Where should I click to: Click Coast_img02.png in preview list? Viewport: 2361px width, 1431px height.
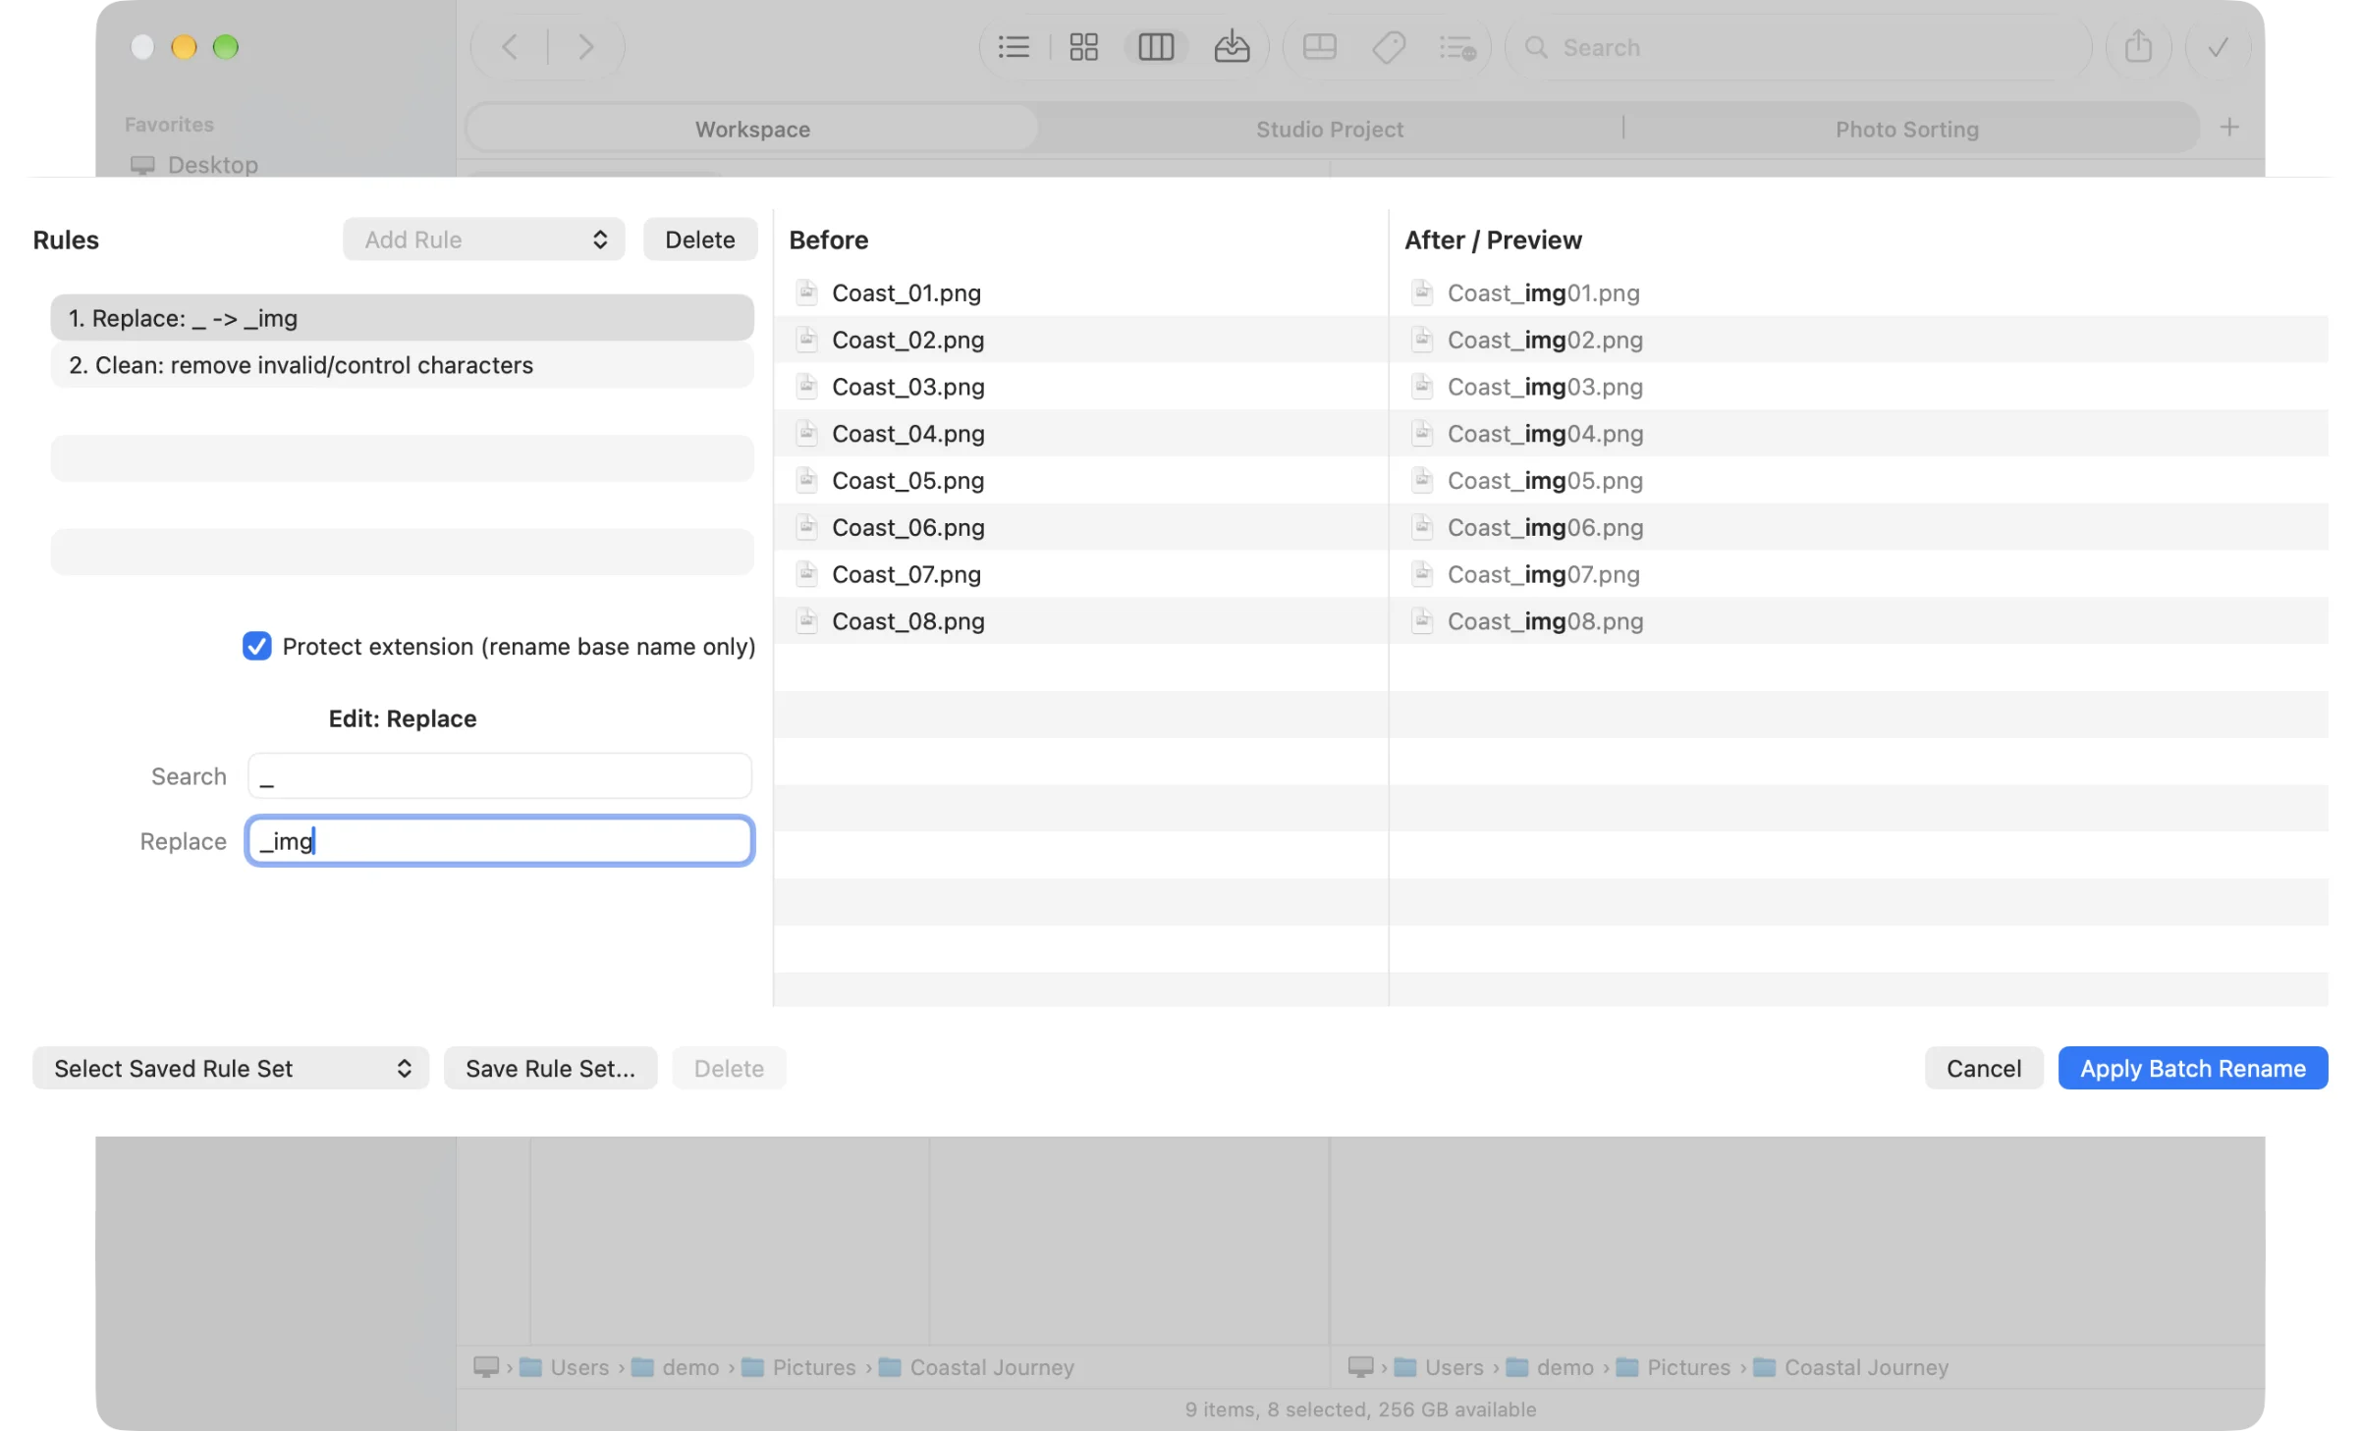click(x=1858, y=340)
